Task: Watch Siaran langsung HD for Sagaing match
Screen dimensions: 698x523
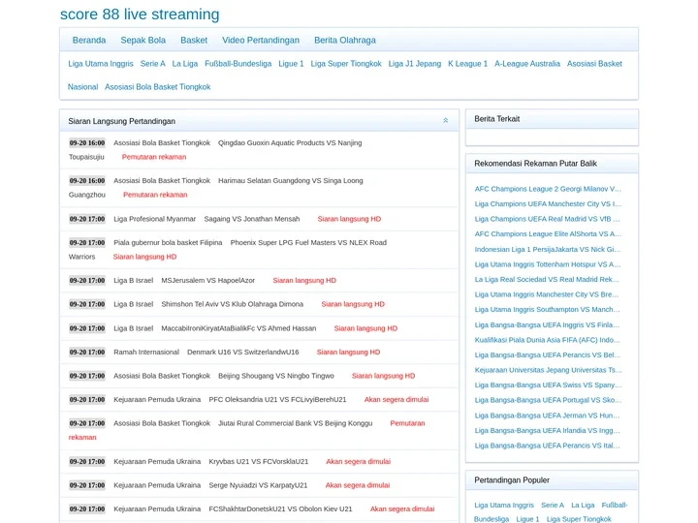Action: 349,219
